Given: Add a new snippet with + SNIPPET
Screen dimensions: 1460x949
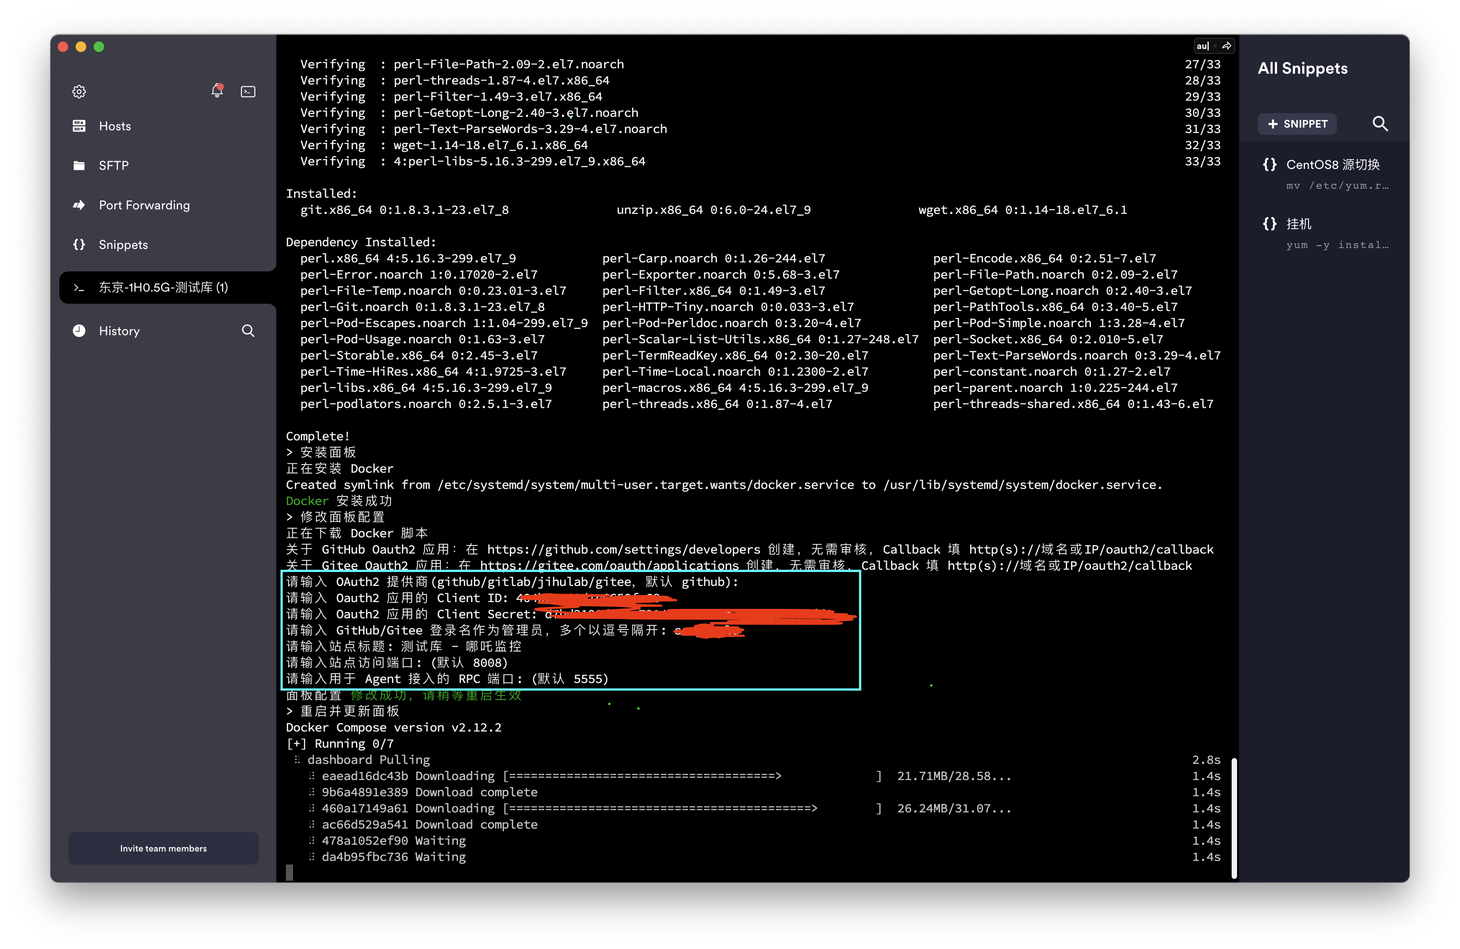Looking at the screenshot, I should [x=1297, y=124].
